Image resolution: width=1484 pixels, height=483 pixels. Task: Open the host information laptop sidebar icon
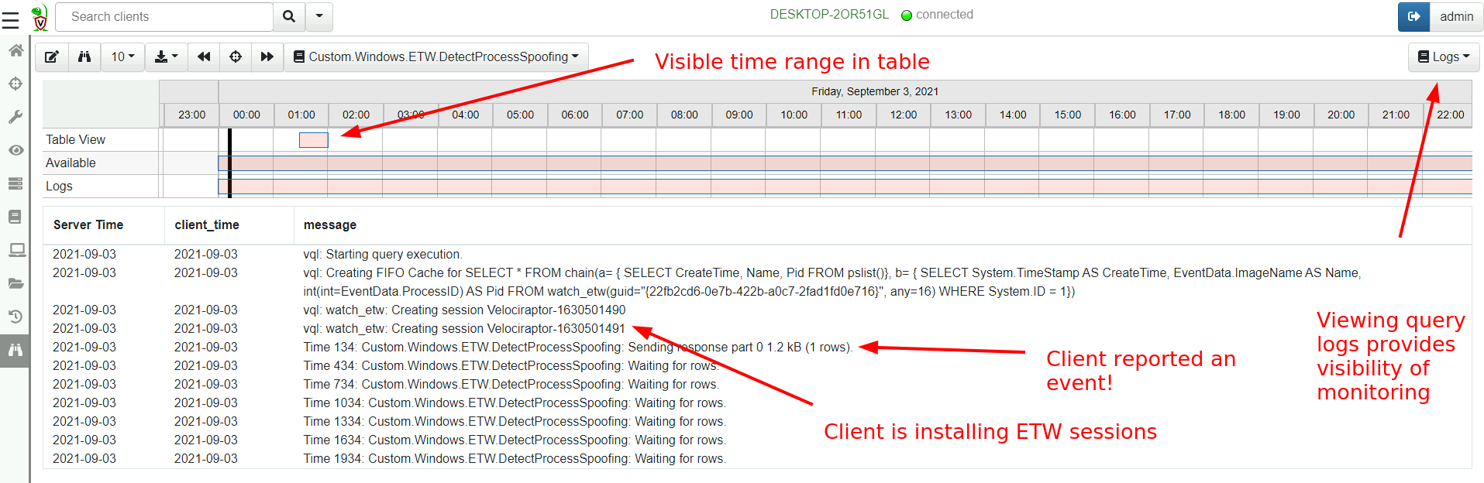15,250
